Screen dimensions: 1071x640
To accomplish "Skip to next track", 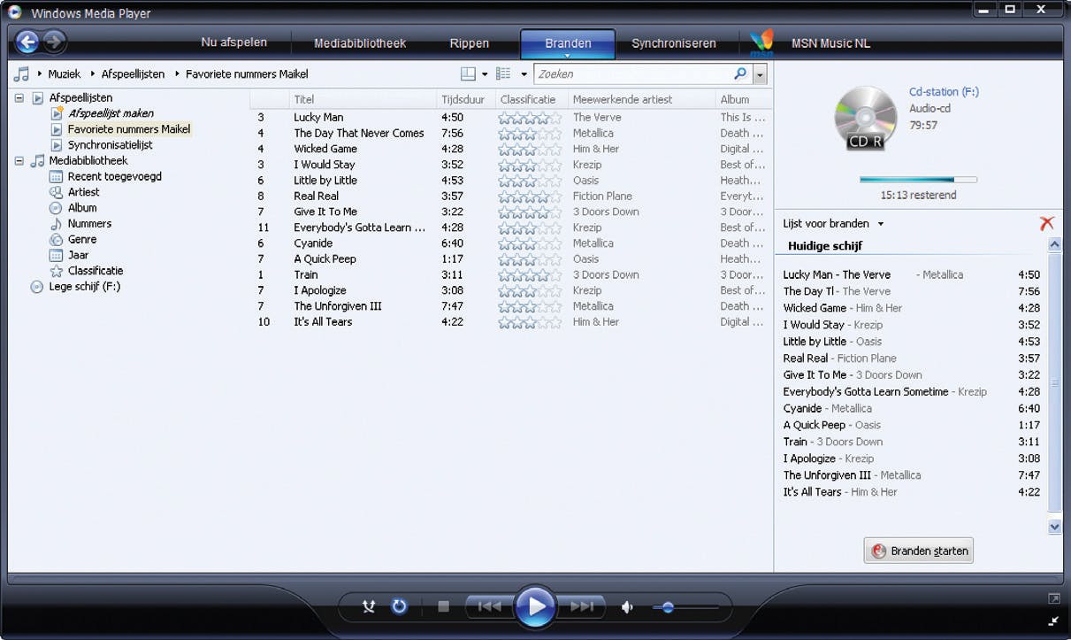I will tap(582, 607).
